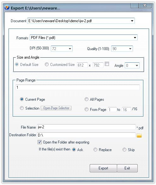156x185 pixels.
Task: Open the Document path dropdown
Action: click(x=132, y=21)
